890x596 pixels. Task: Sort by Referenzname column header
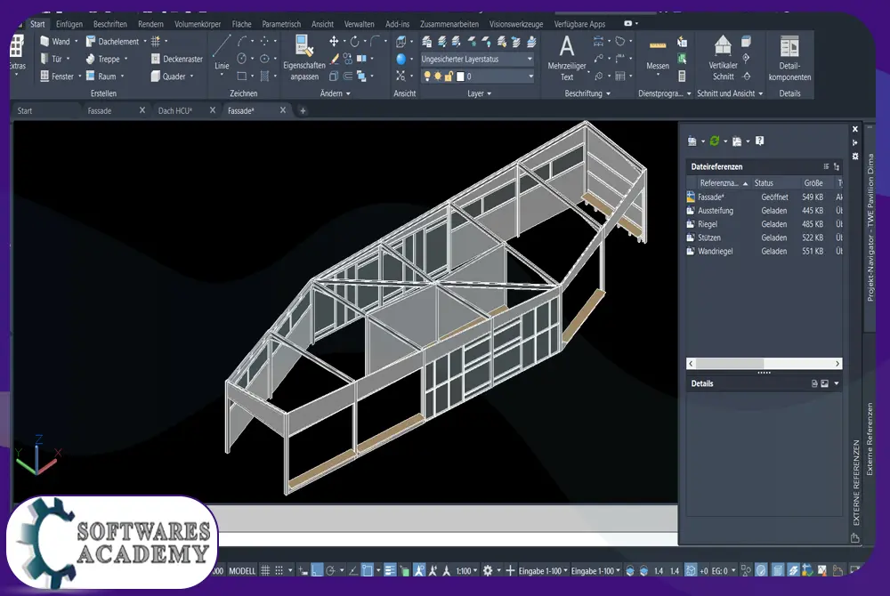pos(723,182)
